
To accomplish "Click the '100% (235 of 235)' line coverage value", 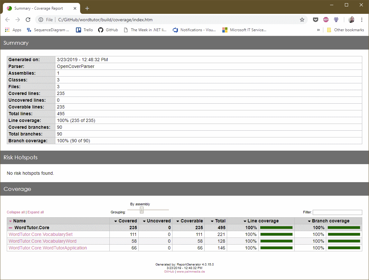I will [76, 121].
